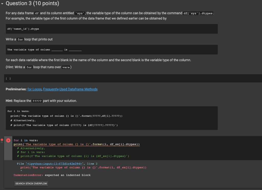Screen dimensions: 262x190
Task: Run the for loop code cell
Action: click(8, 140)
